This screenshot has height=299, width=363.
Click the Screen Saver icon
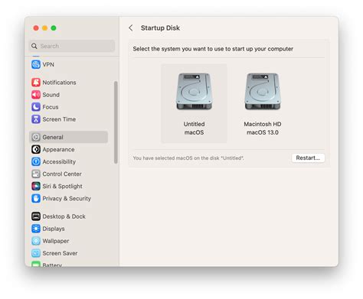(36, 253)
